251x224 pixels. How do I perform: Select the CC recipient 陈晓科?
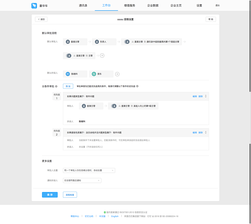click(75, 74)
